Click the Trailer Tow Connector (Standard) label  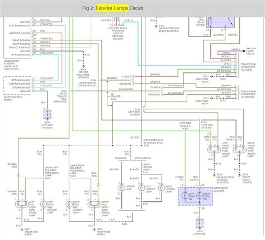pyautogui.click(x=248, y=94)
